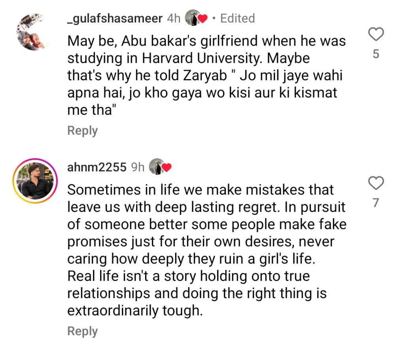Tap creator-liked badge on ahnm2255's comment
Viewport: 405px width, 345px height.
click(160, 167)
